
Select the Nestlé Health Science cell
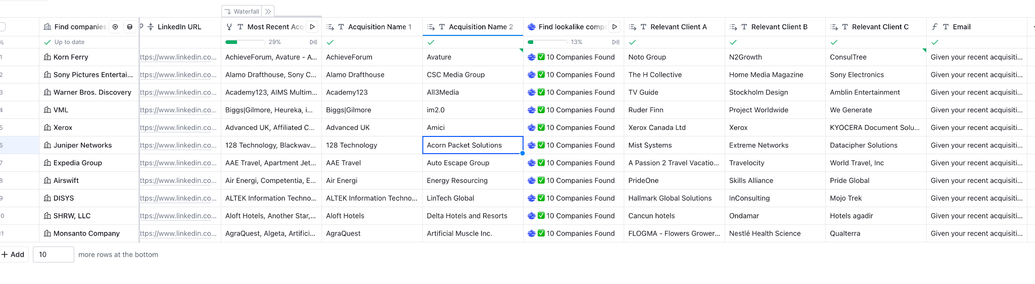pyautogui.click(x=775, y=233)
